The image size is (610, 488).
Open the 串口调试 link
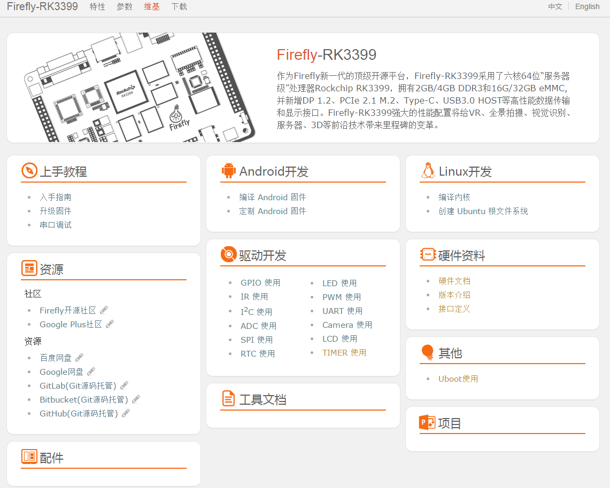[56, 225]
